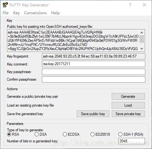This screenshot has height=149, width=152.
Task: Click the public key scrollbar thumb
Action: (142, 39)
